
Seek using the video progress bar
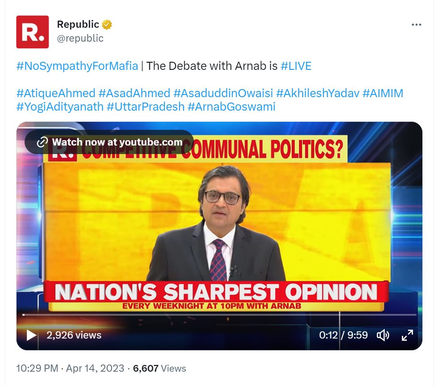[x=219, y=315]
